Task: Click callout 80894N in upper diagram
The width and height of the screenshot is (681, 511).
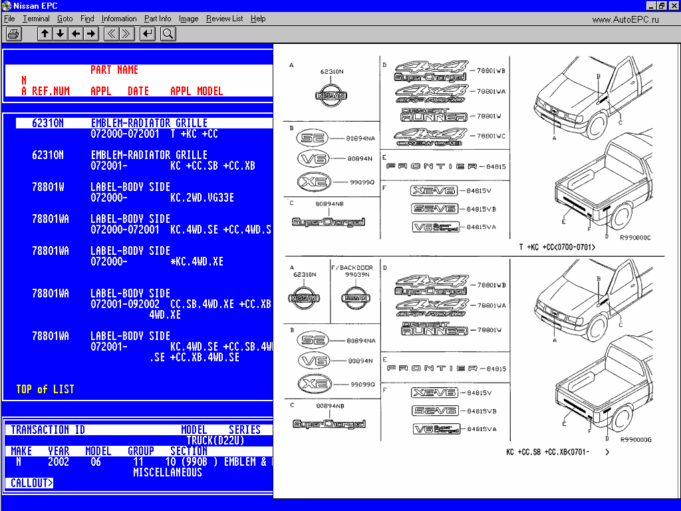Action: click(360, 158)
